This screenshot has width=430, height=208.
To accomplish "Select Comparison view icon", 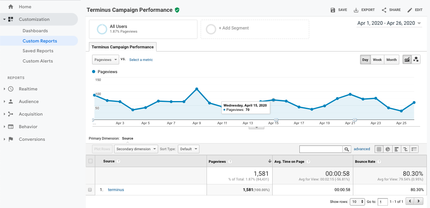I will [x=405, y=149].
